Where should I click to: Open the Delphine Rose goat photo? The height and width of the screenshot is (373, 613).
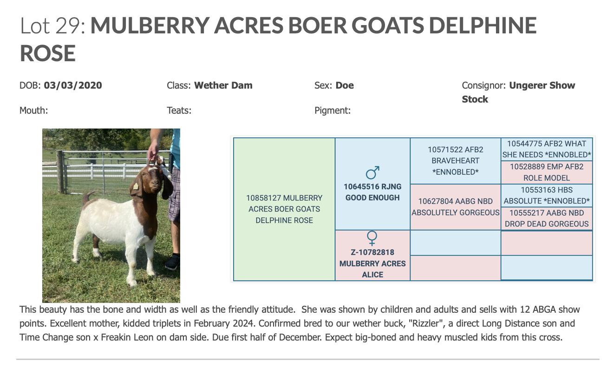coord(111,216)
